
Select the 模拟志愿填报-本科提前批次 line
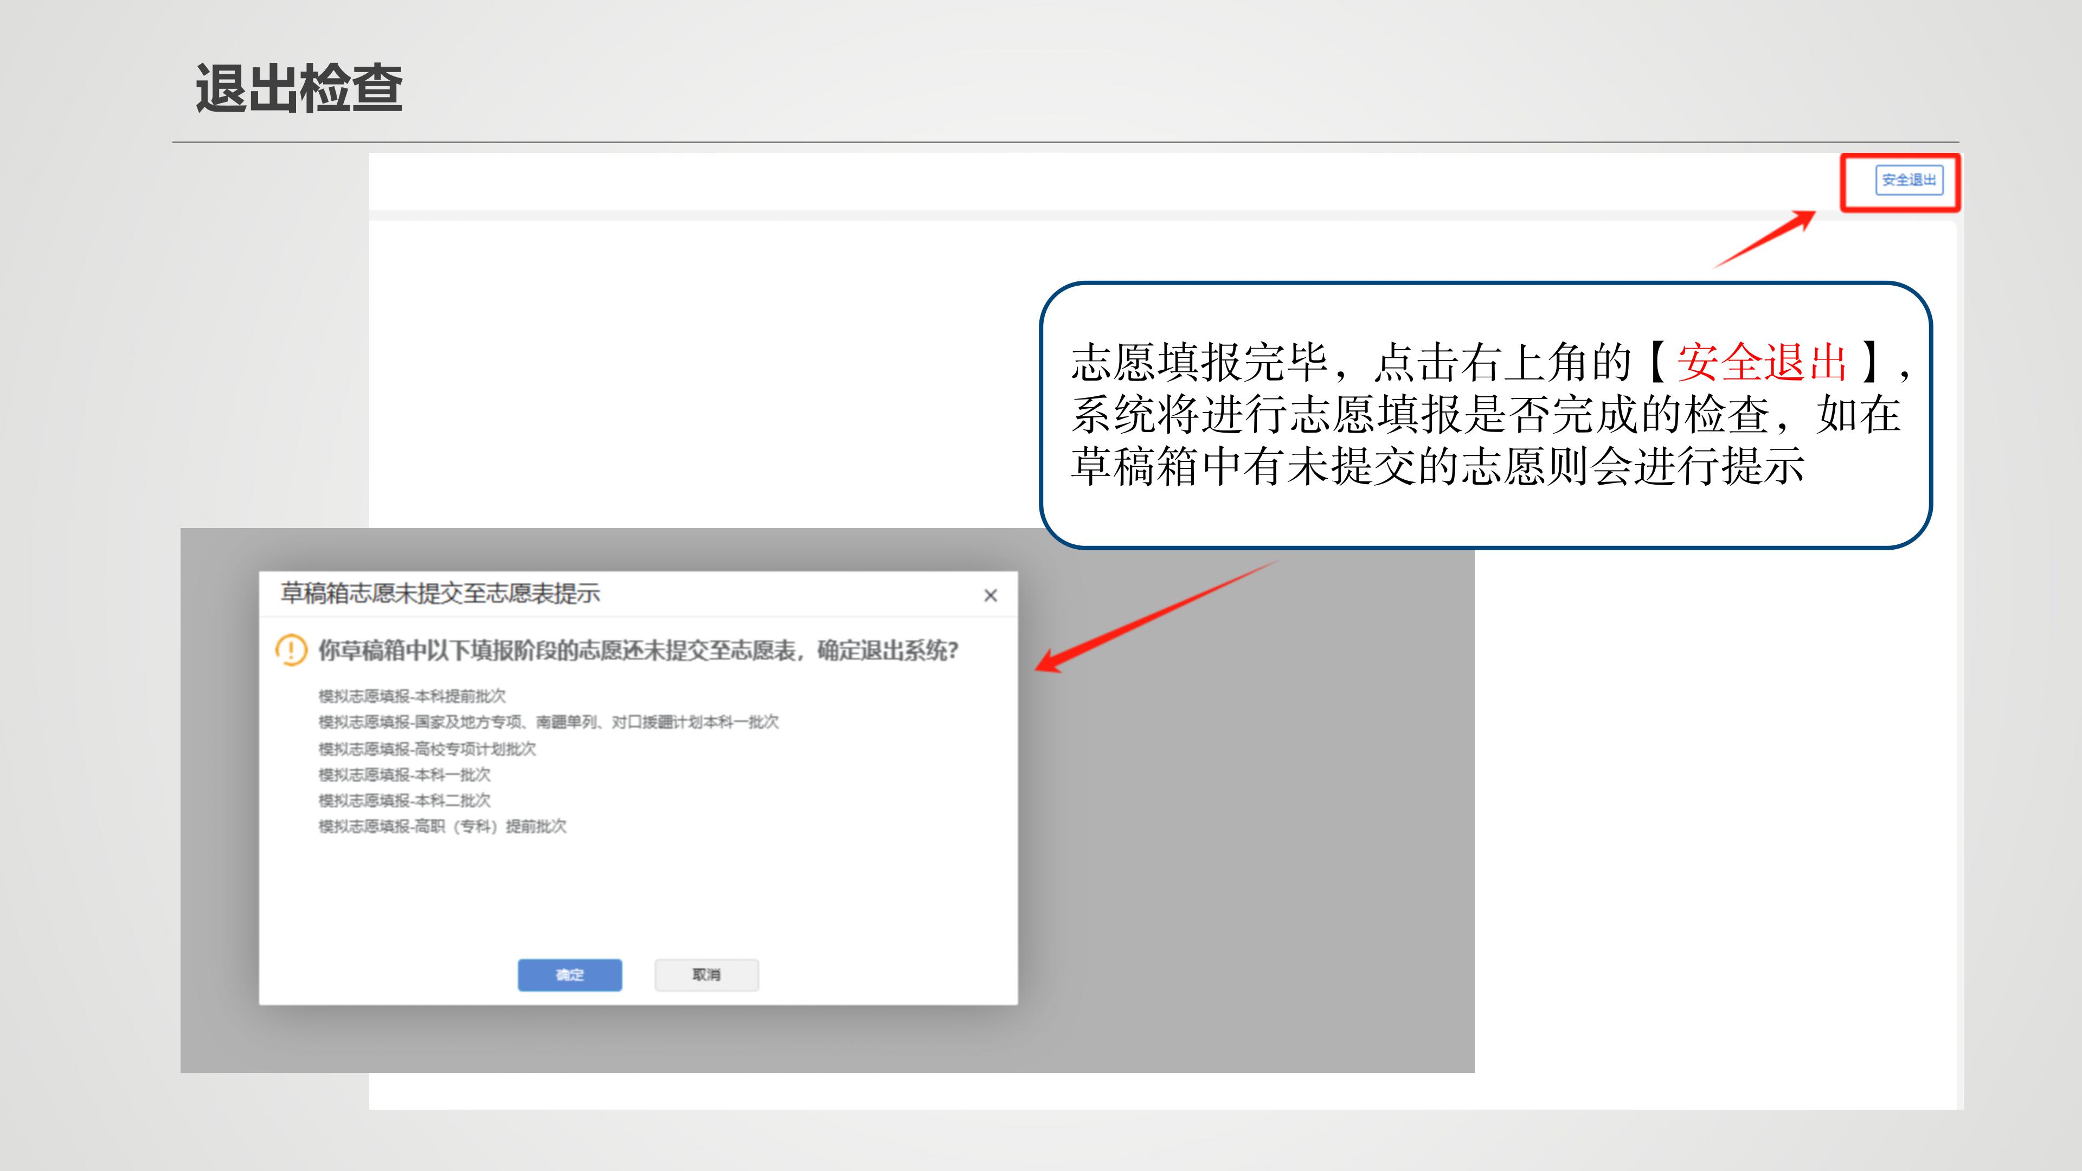[x=412, y=696]
